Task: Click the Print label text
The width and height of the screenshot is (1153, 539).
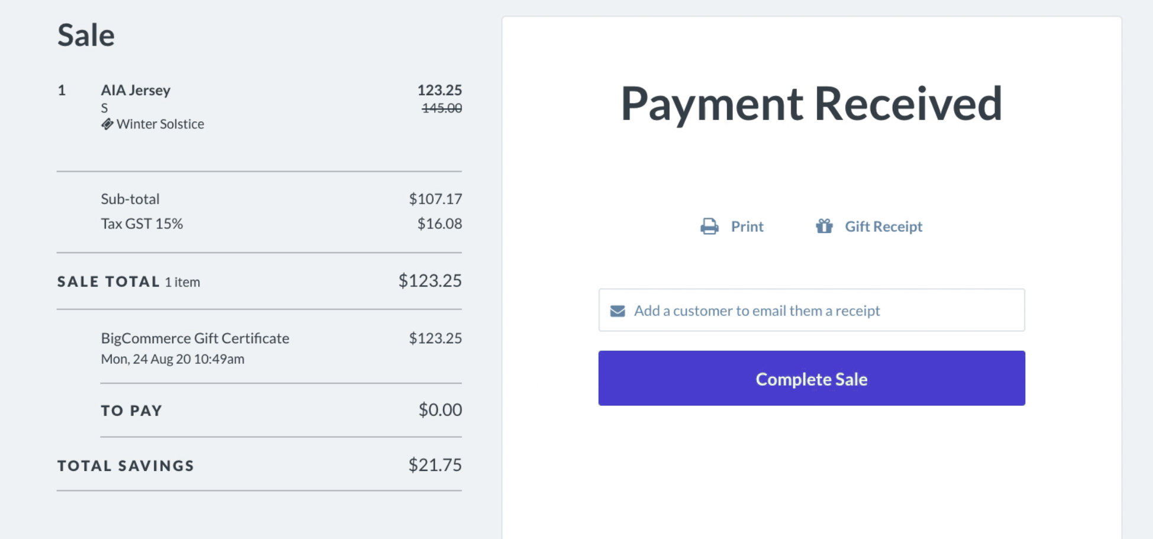Action: (x=747, y=227)
